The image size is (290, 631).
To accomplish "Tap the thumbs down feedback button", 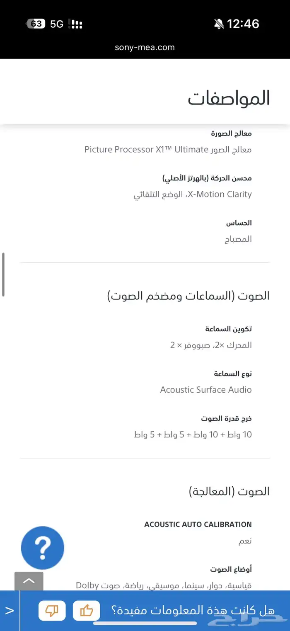I will click(x=52, y=611).
